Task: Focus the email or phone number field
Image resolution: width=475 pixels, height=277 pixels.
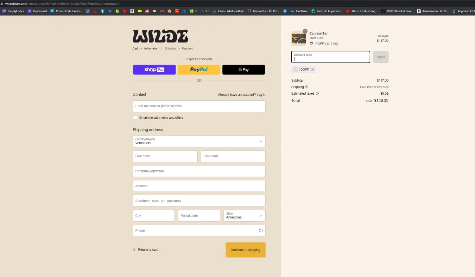Action: [199, 106]
